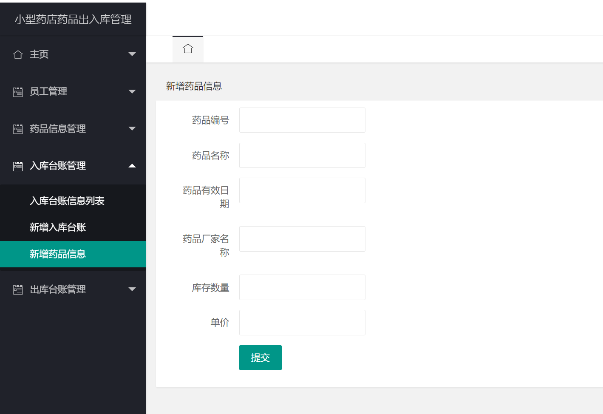Click the 小型药店药品出入库管理 title
Viewport: 603px width, 414px height.
pos(73,19)
